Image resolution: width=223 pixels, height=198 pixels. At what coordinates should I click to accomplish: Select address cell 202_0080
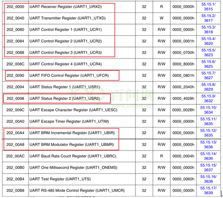(x=15, y=30)
